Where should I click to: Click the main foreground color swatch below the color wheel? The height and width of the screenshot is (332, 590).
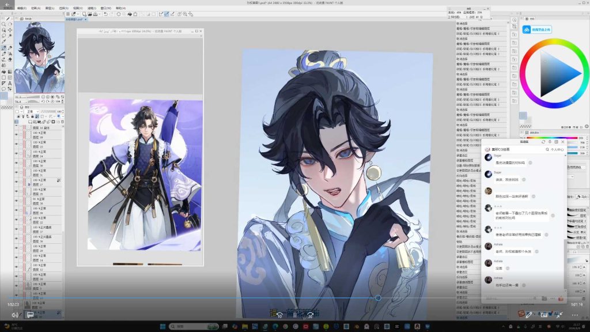point(523,115)
